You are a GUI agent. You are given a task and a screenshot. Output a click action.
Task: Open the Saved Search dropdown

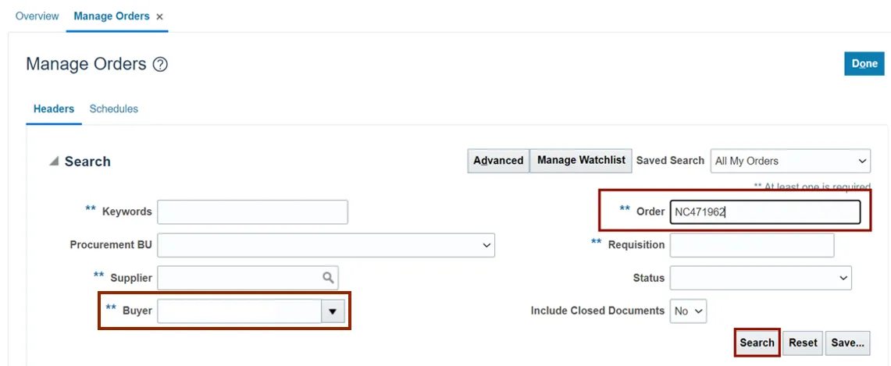tap(862, 162)
